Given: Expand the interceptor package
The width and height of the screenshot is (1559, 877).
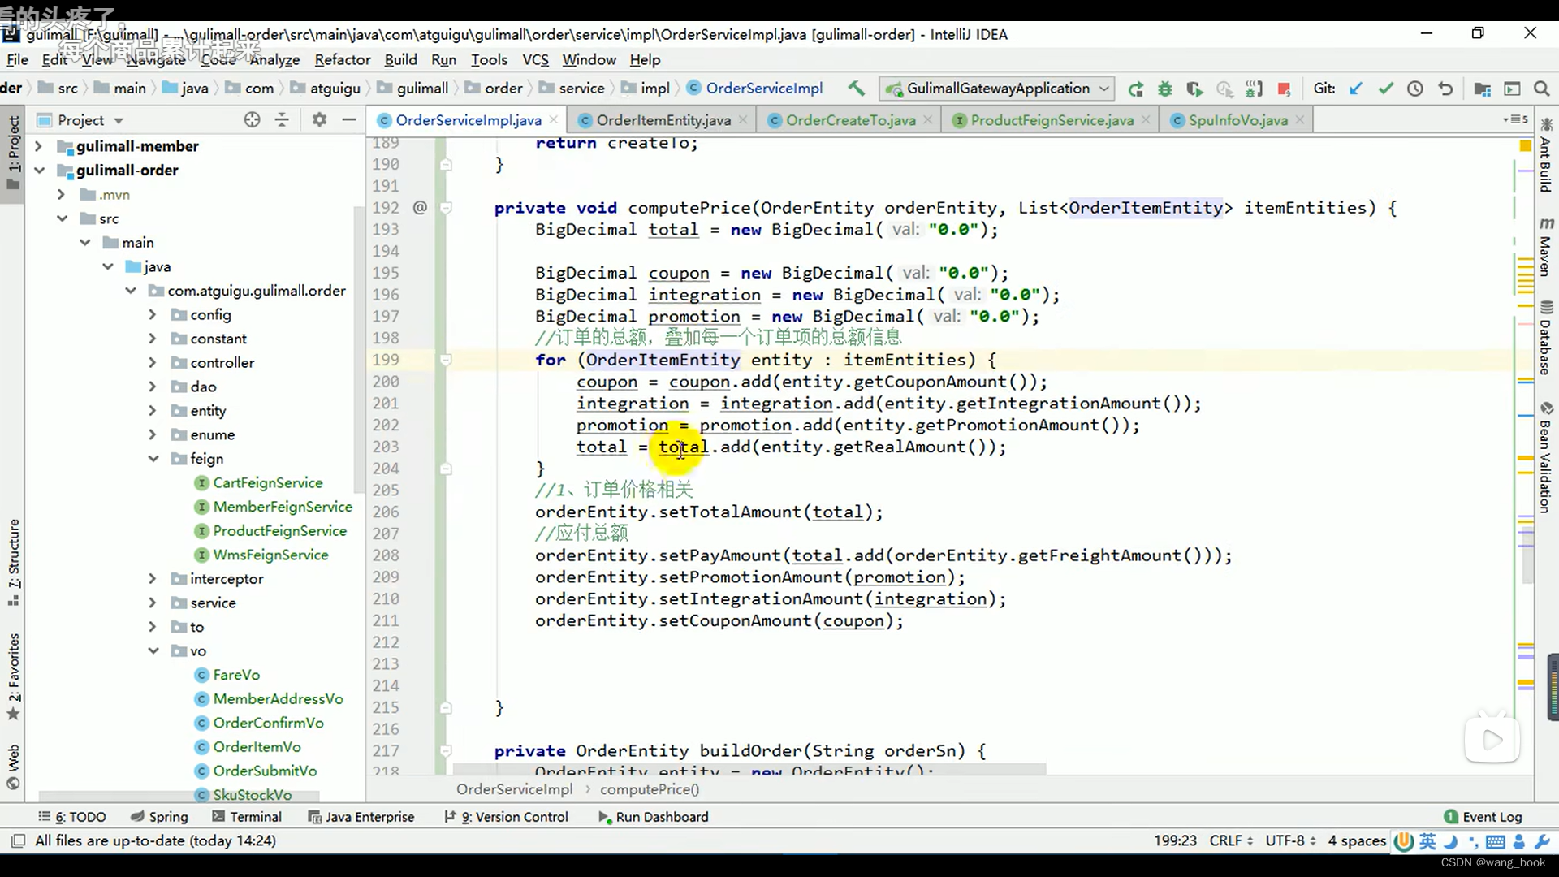Looking at the screenshot, I should coord(152,579).
